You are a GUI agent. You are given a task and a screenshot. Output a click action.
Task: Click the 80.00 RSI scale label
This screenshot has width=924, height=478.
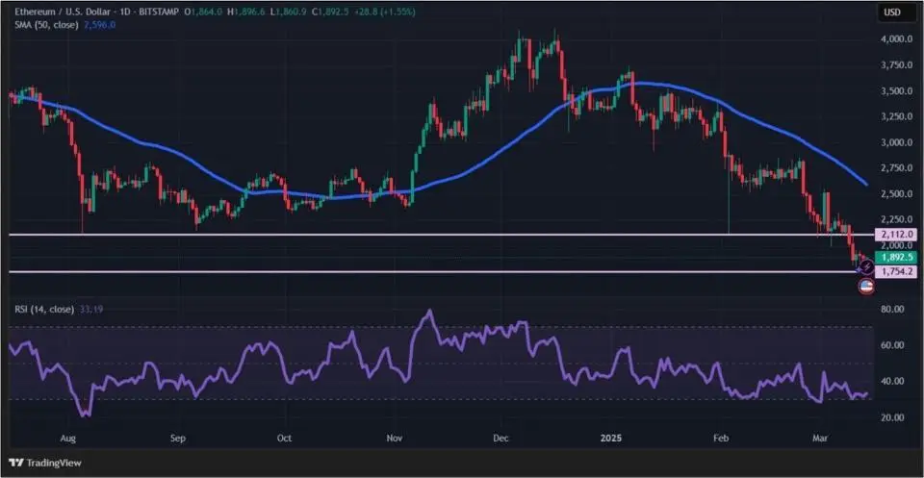point(891,310)
